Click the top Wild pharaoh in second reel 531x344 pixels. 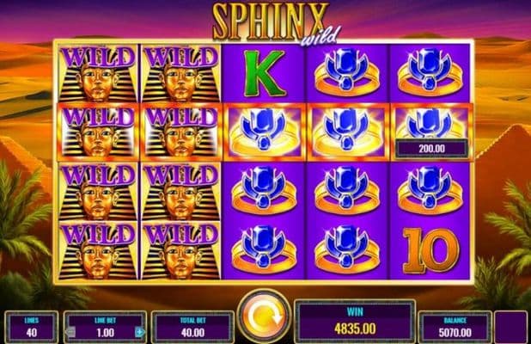181,74
